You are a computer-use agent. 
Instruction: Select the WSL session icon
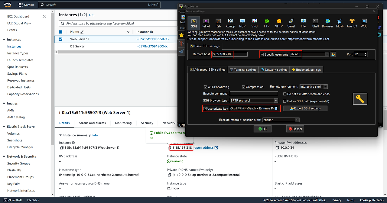pos(364,23)
